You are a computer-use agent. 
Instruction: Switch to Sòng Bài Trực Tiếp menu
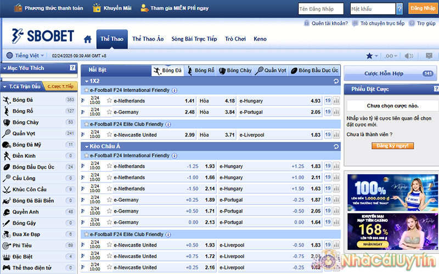point(194,39)
